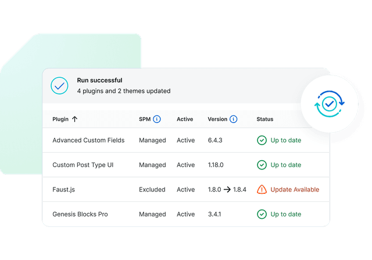This screenshot has height=260, width=372.
Task: Click version 6.4.3
Action: [215, 140]
